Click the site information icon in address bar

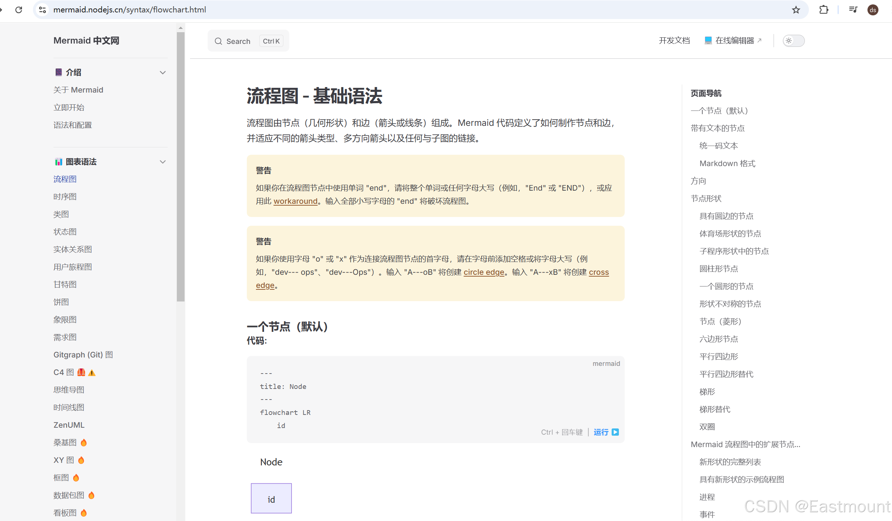[x=42, y=10]
